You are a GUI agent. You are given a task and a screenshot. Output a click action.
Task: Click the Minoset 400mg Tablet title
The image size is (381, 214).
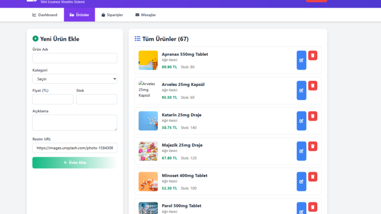click(185, 175)
